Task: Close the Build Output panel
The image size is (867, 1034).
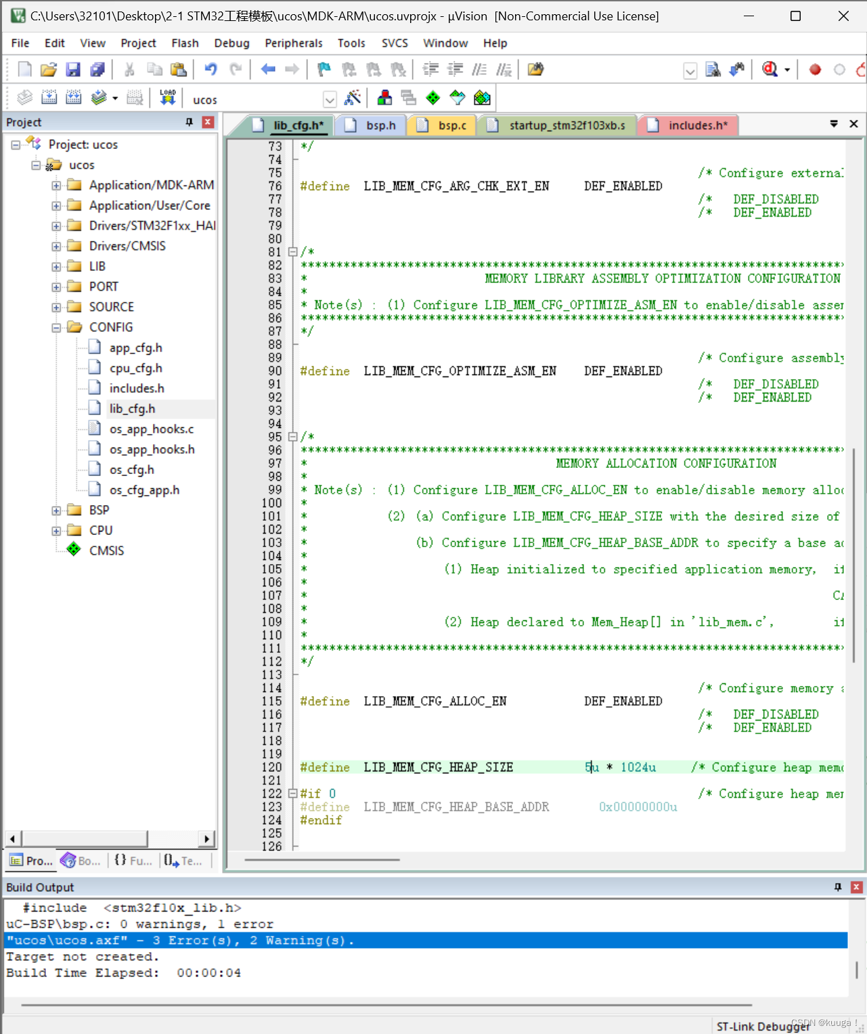Action: point(856,887)
